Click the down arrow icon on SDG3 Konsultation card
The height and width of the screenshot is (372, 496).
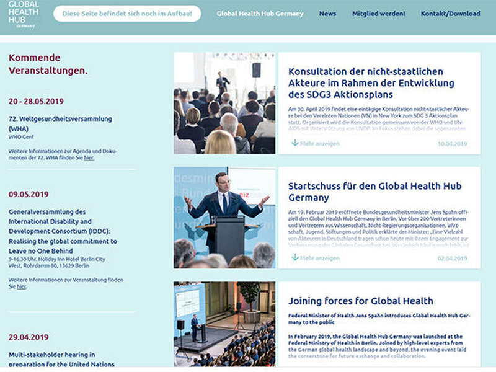(x=295, y=143)
